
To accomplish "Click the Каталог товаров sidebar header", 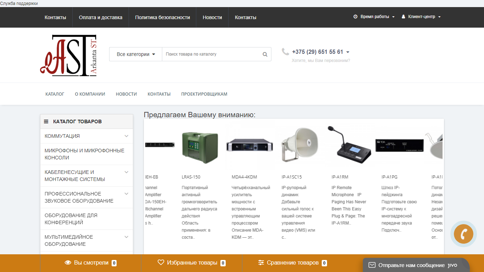I will 86,121.
